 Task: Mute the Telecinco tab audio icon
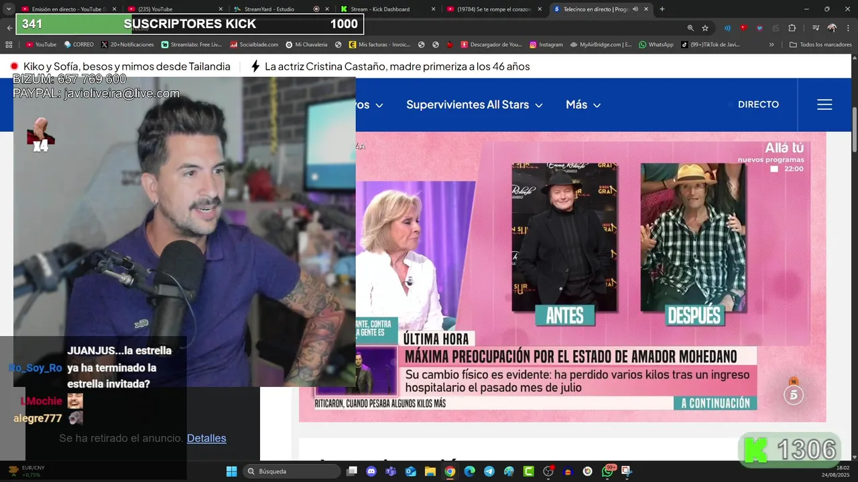click(x=635, y=9)
